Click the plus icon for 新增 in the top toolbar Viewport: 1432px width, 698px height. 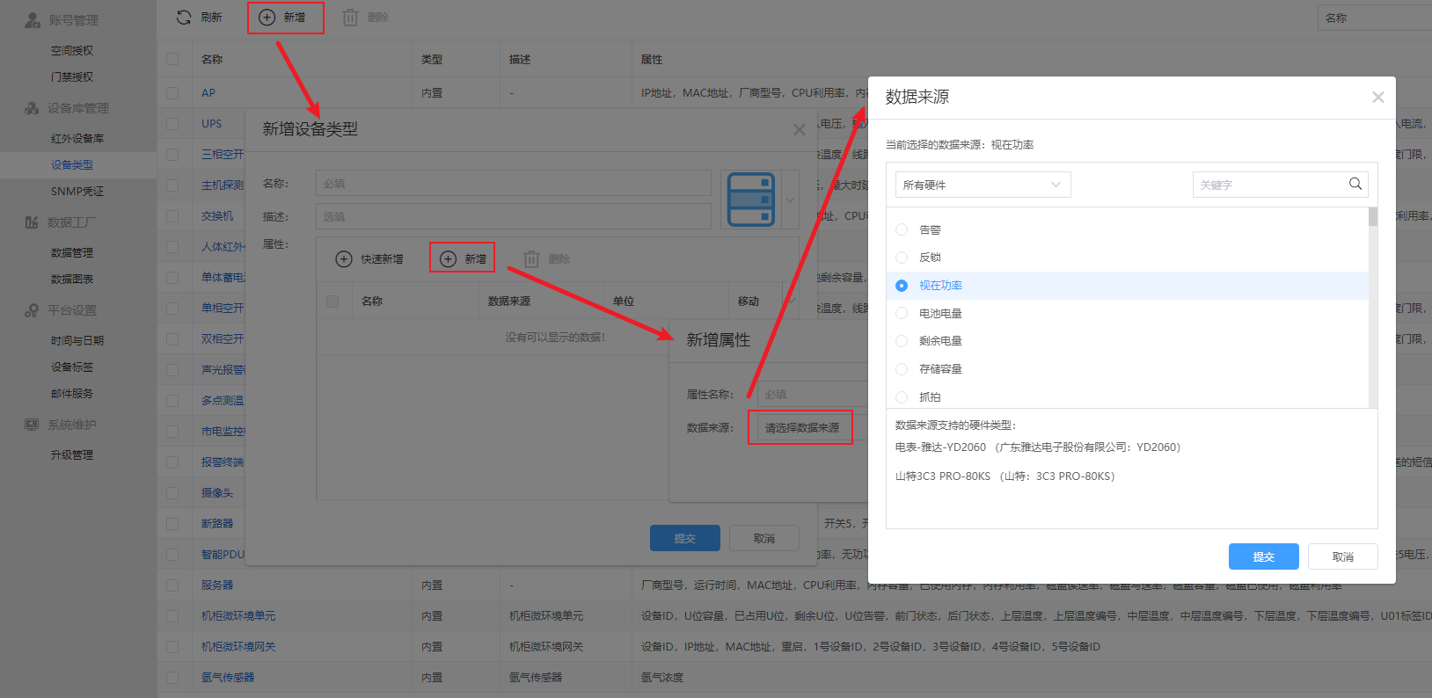pyautogui.click(x=267, y=18)
